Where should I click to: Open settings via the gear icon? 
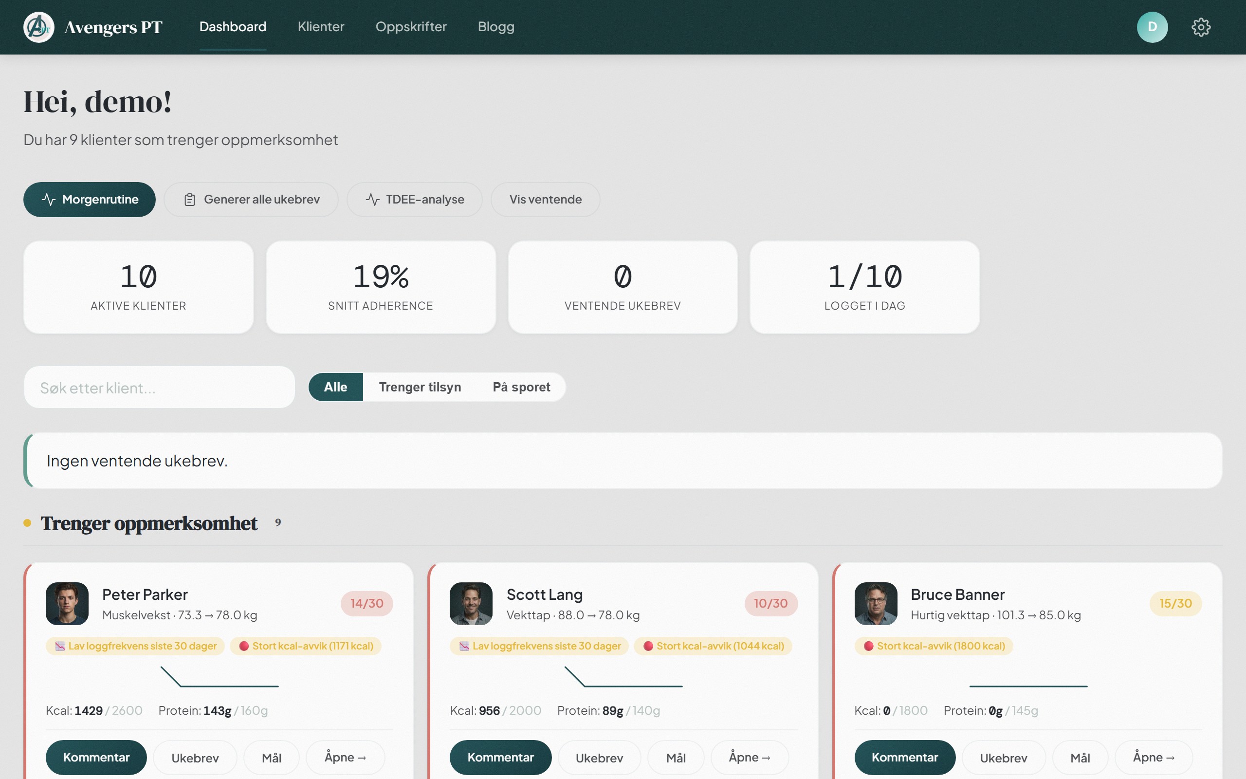1201,27
